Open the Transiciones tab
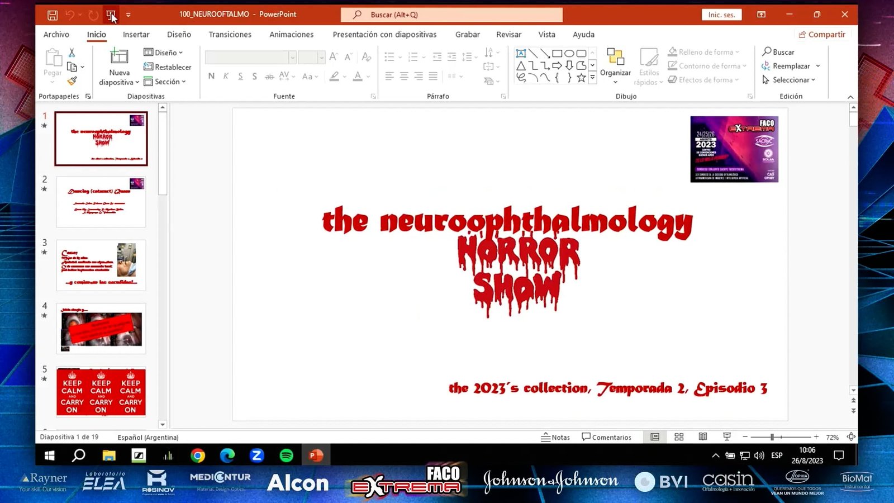The image size is (894, 503). (x=230, y=35)
